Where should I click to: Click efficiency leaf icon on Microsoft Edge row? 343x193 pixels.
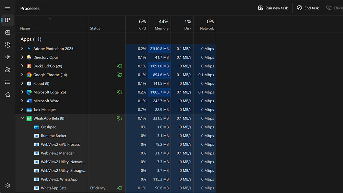point(119,92)
